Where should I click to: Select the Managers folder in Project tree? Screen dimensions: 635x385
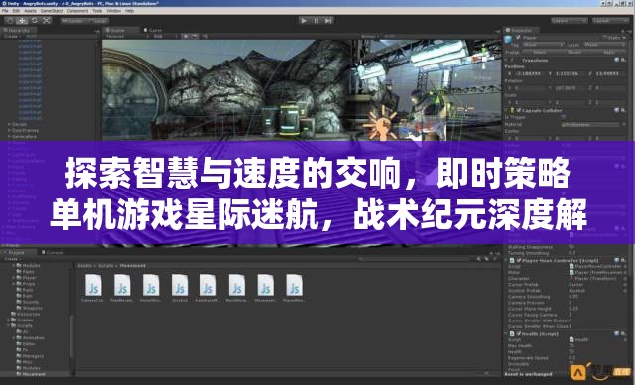[30, 356]
